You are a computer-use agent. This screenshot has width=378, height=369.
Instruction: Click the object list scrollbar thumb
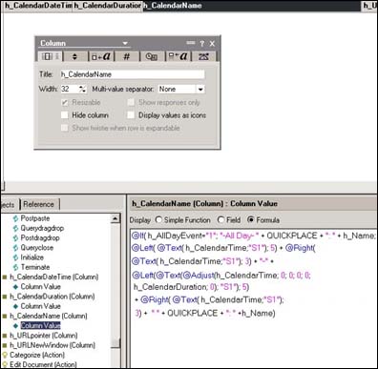point(115,343)
